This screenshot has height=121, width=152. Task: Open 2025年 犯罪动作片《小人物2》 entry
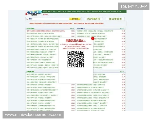pyautogui.click(x=40, y=57)
